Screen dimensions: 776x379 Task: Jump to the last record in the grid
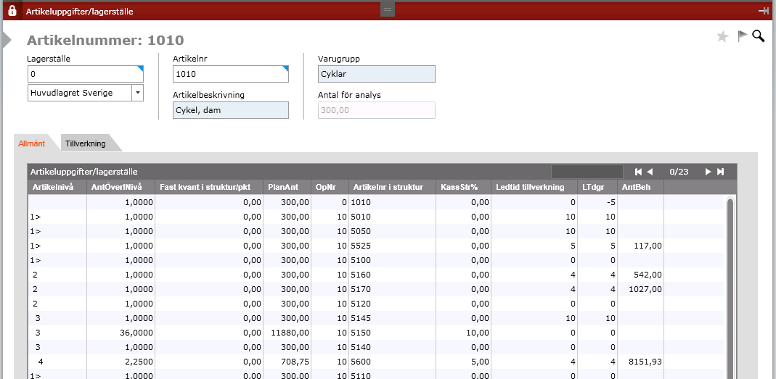(721, 172)
